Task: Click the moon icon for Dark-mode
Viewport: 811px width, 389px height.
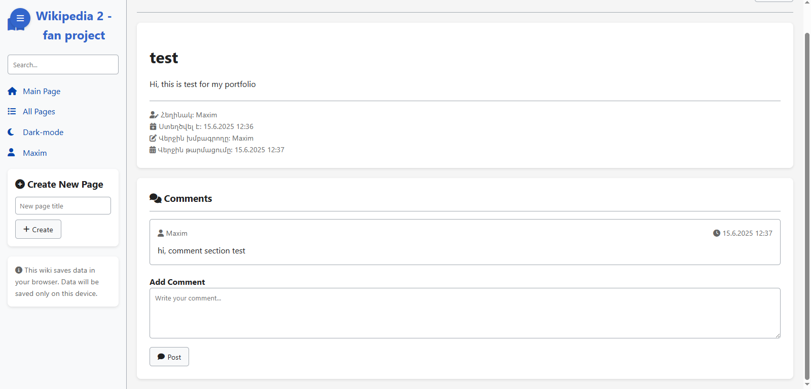Action: (x=11, y=132)
